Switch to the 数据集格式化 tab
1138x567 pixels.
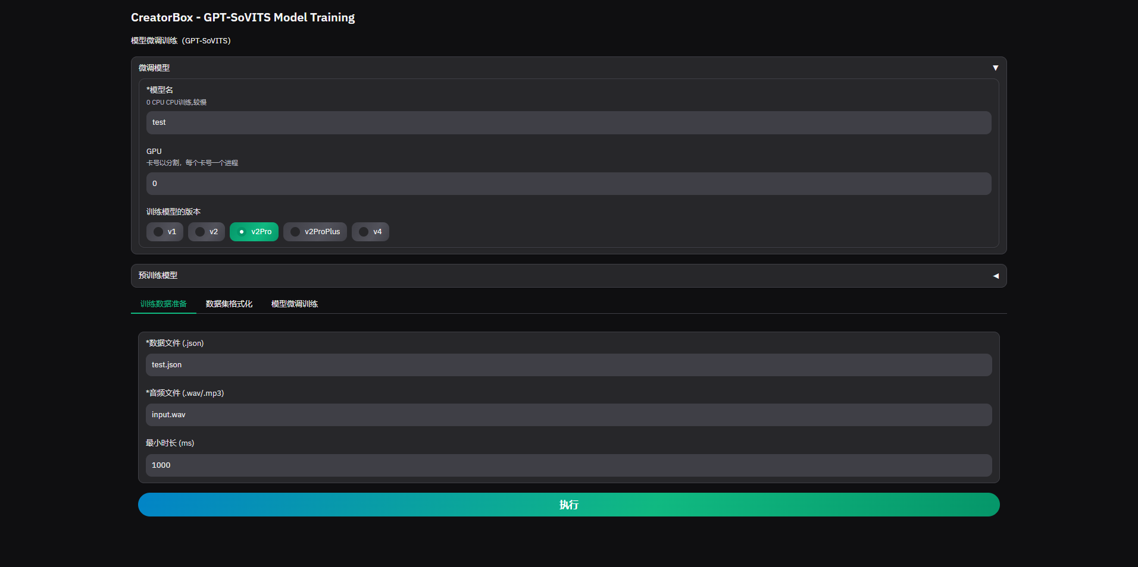coord(229,304)
